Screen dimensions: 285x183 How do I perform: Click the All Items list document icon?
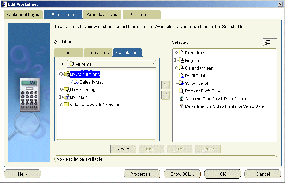[x=72, y=64]
